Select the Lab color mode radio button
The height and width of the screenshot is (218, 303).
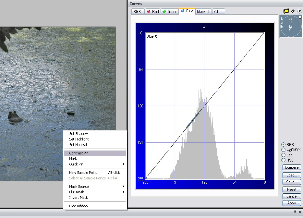[x=283, y=155]
